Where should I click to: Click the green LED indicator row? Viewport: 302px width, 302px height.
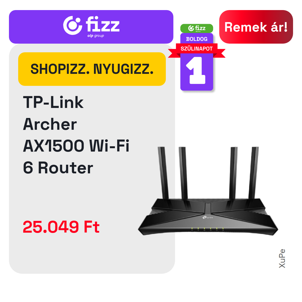coord(207,229)
